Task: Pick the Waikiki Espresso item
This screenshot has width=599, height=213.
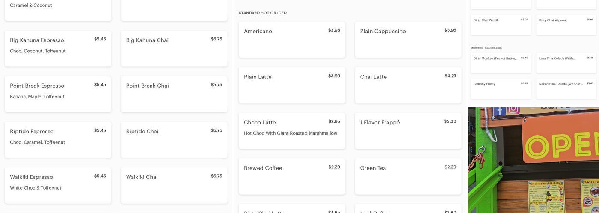Action: click(x=58, y=185)
